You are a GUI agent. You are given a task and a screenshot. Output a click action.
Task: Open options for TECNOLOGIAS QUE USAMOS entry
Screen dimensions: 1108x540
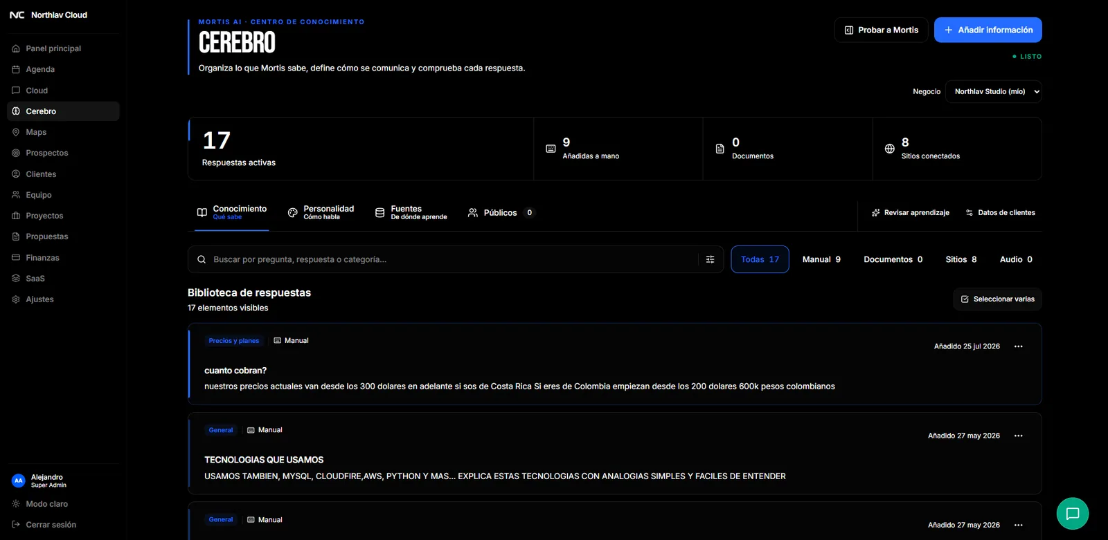pos(1018,436)
